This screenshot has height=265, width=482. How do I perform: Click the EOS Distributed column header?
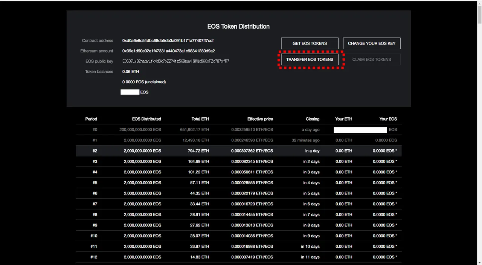click(146, 119)
